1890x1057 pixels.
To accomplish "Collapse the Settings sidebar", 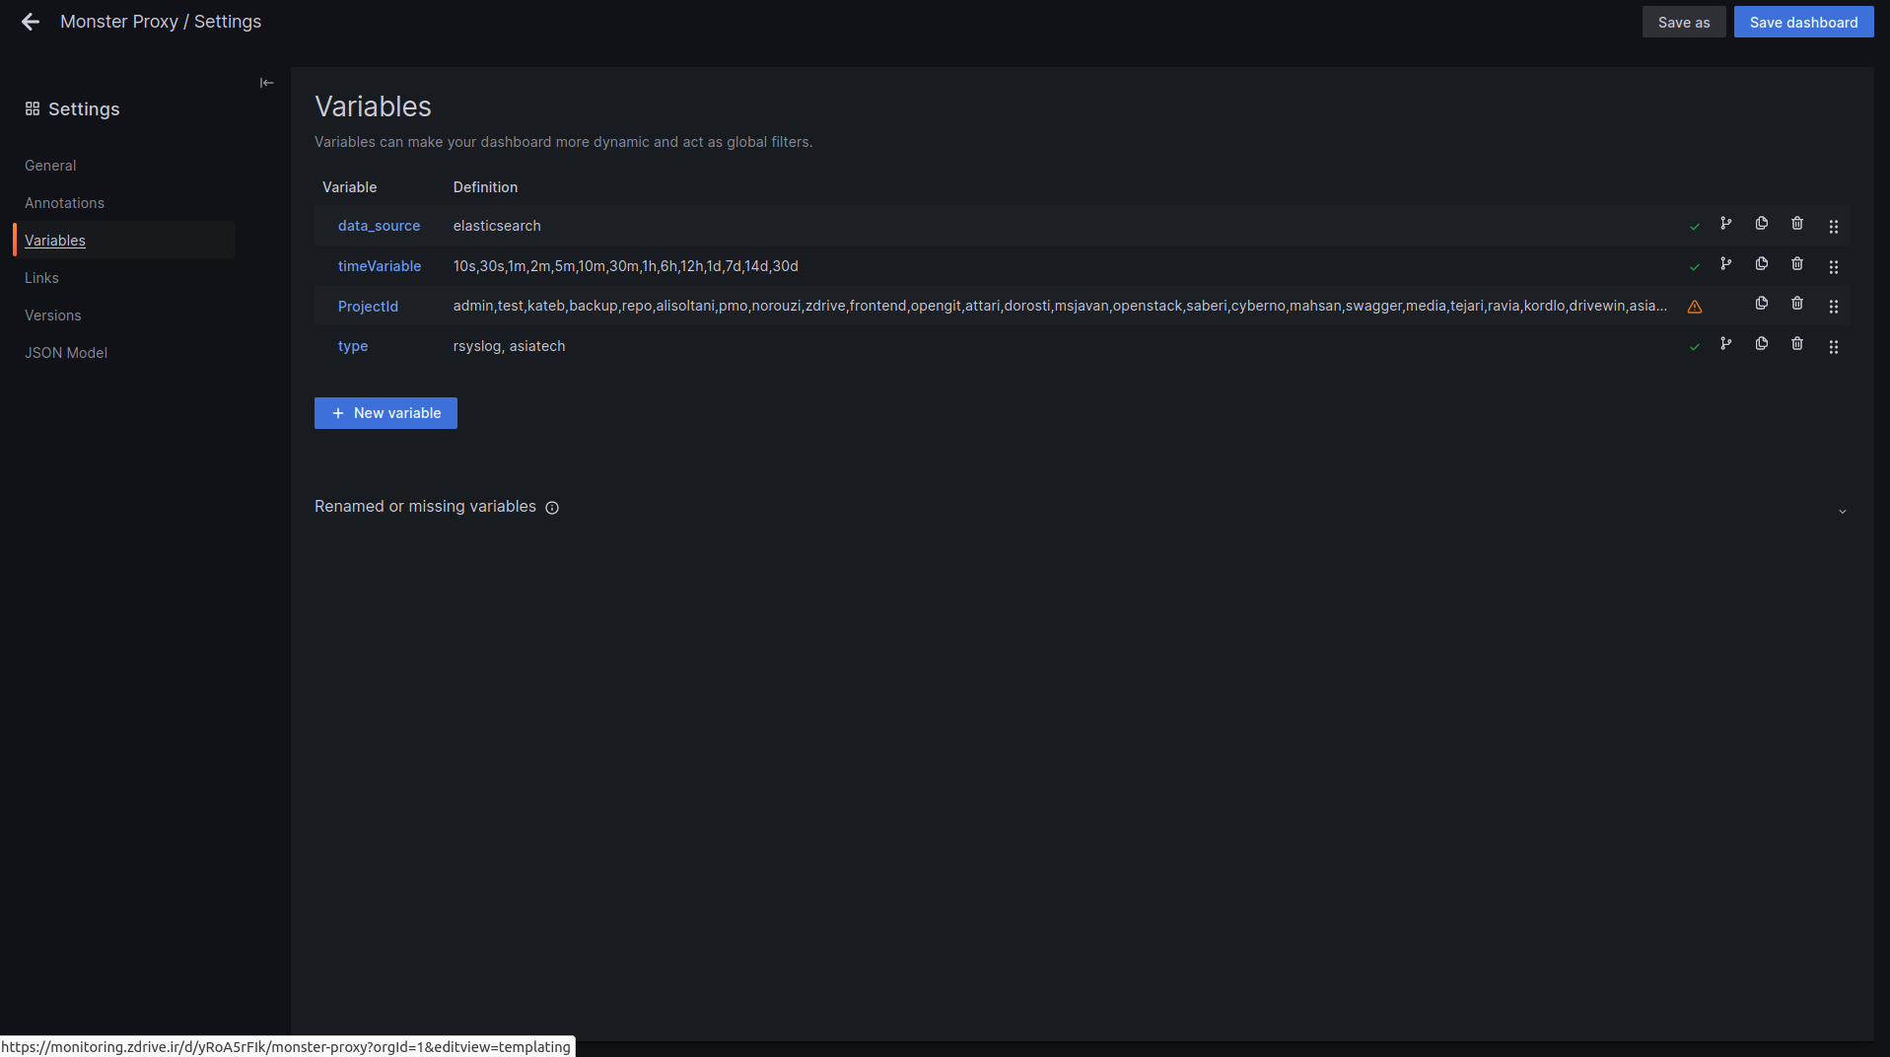I will 266,83.
